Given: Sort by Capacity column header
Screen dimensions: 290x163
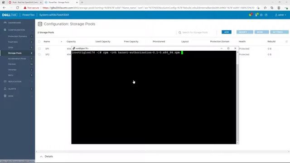Looking at the screenshot, I should (x=71, y=42).
